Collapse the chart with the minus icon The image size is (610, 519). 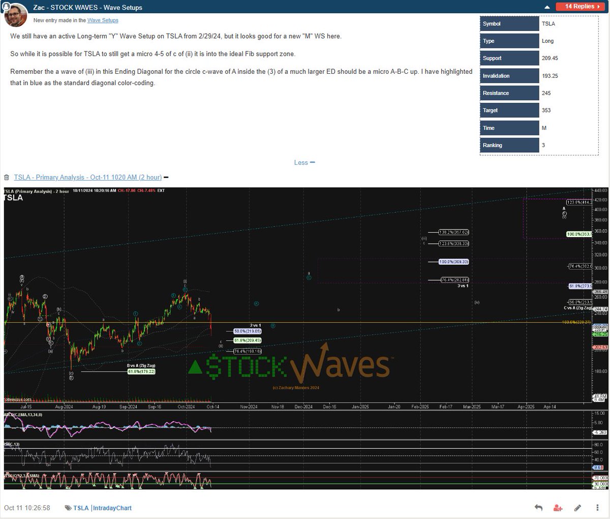[x=166, y=177]
